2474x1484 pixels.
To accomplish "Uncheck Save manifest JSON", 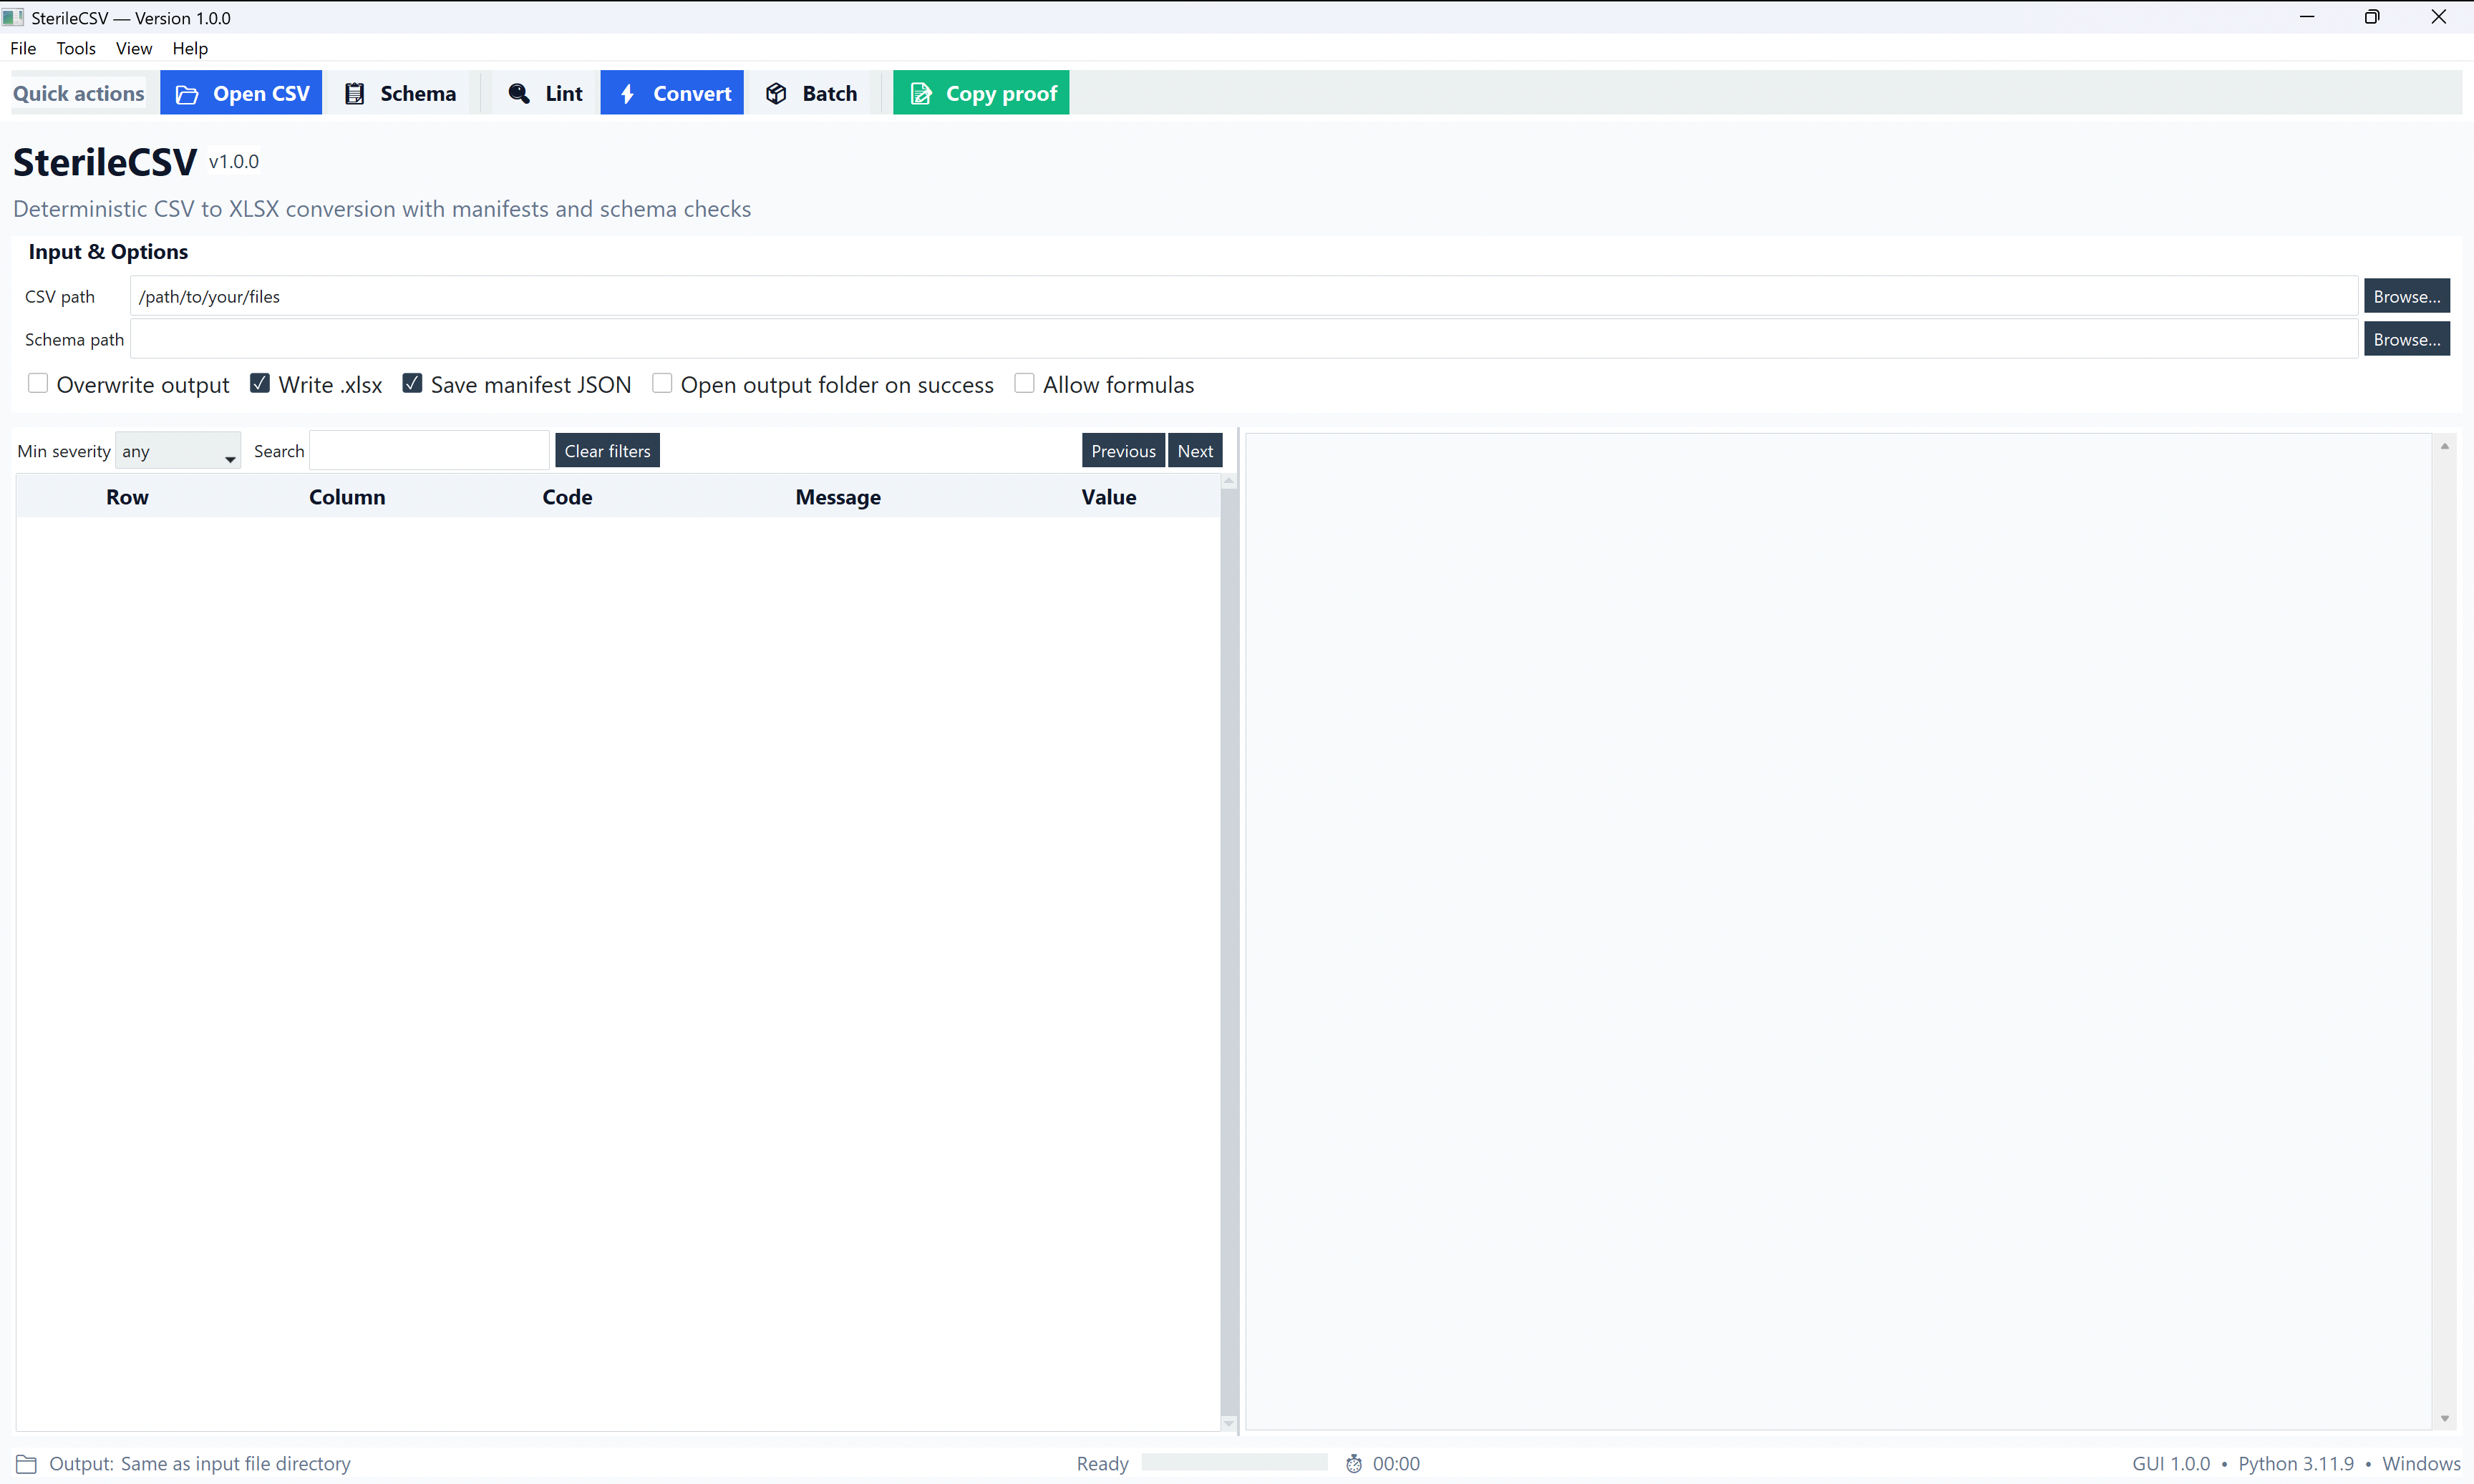I will point(412,383).
